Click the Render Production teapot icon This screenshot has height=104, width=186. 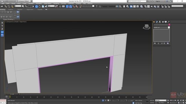pyautogui.click(x=152, y=6)
